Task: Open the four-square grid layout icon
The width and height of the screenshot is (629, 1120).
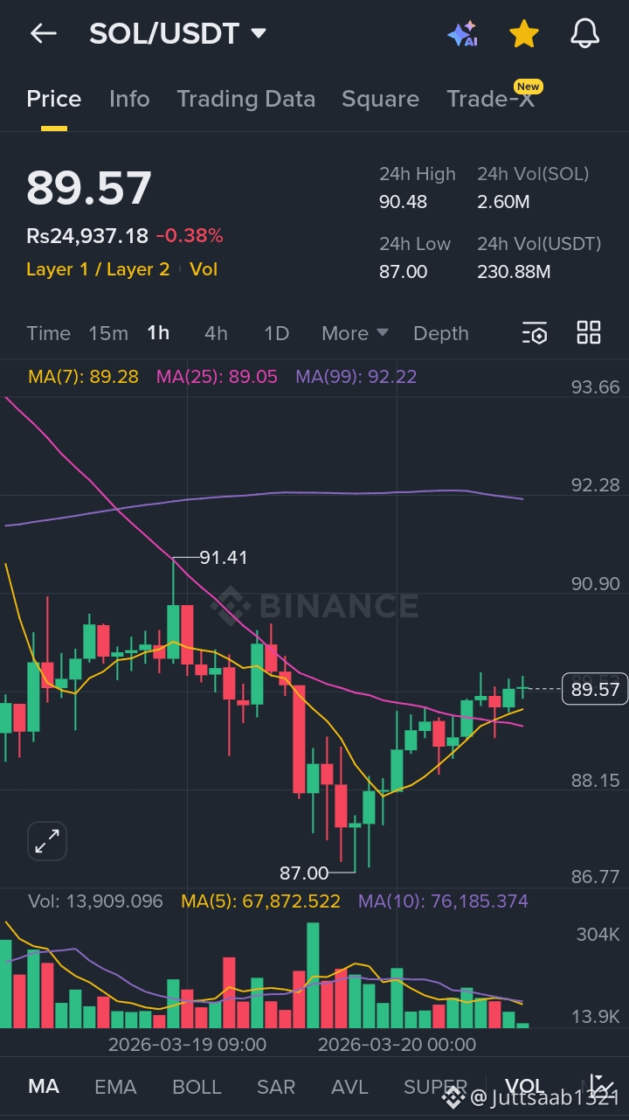Action: (x=589, y=332)
